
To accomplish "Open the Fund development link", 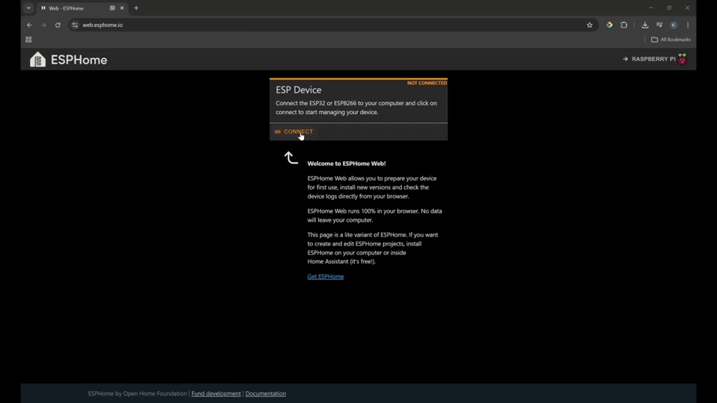I will point(216,394).
